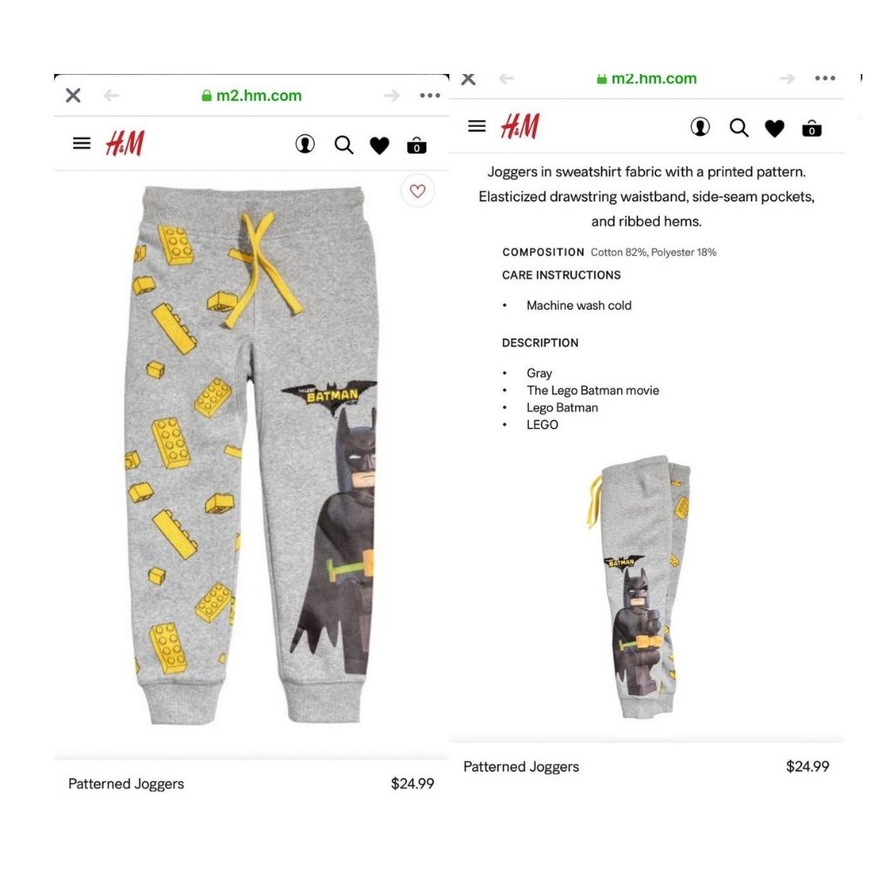Click the H&M logo on right page
The height and width of the screenshot is (891, 891).
click(520, 125)
